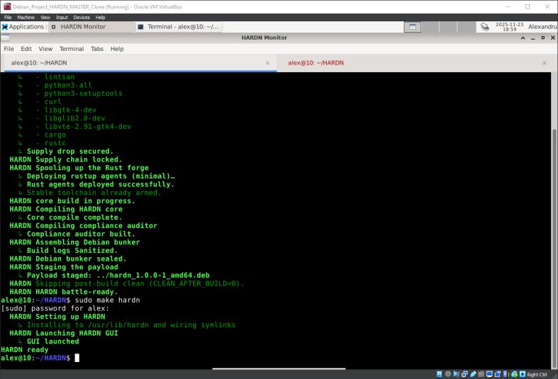
Task: Click the mouse integration status icon
Action: click(x=515, y=374)
